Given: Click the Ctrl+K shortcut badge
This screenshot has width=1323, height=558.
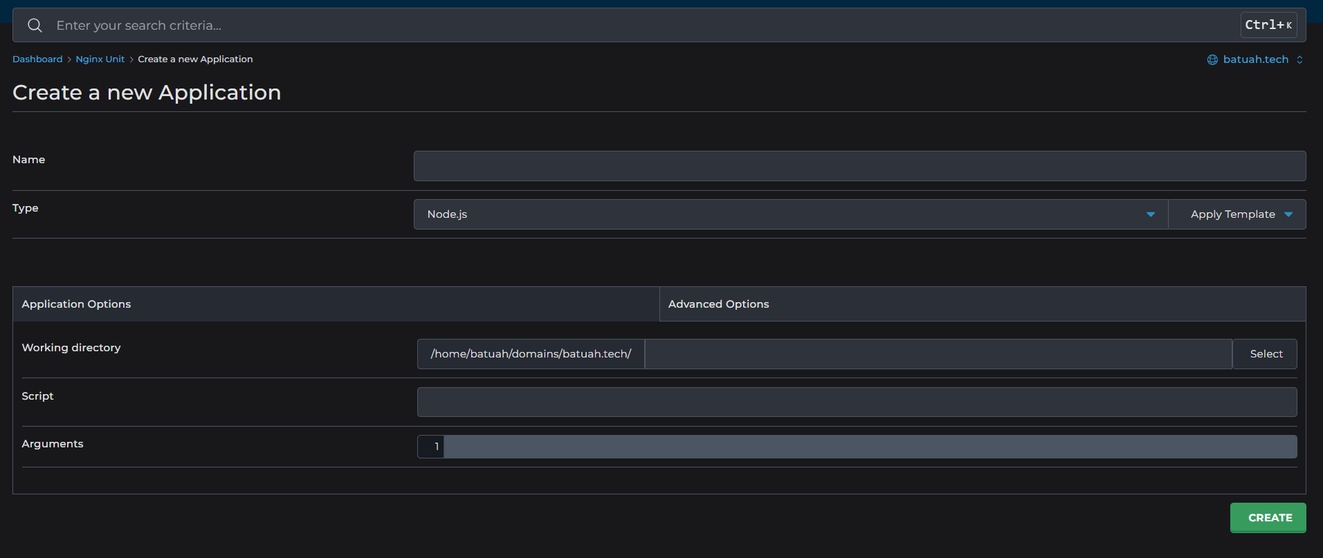Looking at the screenshot, I should 1268,25.
